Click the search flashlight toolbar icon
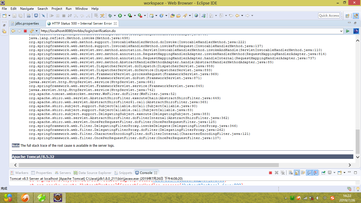 (185, 16)
